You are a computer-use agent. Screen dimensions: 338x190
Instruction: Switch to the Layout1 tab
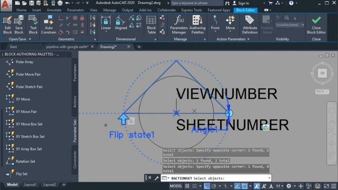point(30,185)
